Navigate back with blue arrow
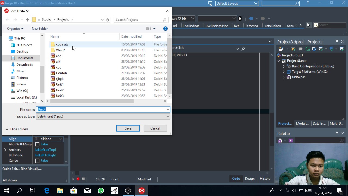 [251, 19]
